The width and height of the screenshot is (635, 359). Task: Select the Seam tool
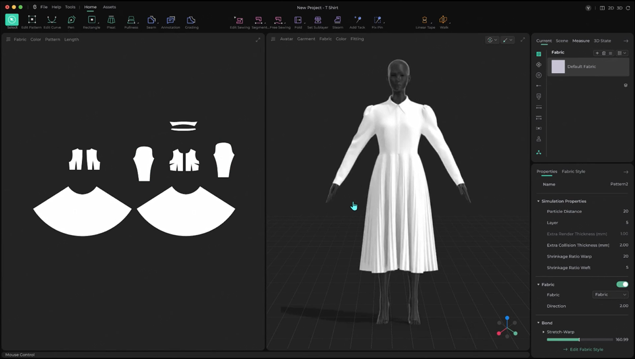tap(151, 21)
